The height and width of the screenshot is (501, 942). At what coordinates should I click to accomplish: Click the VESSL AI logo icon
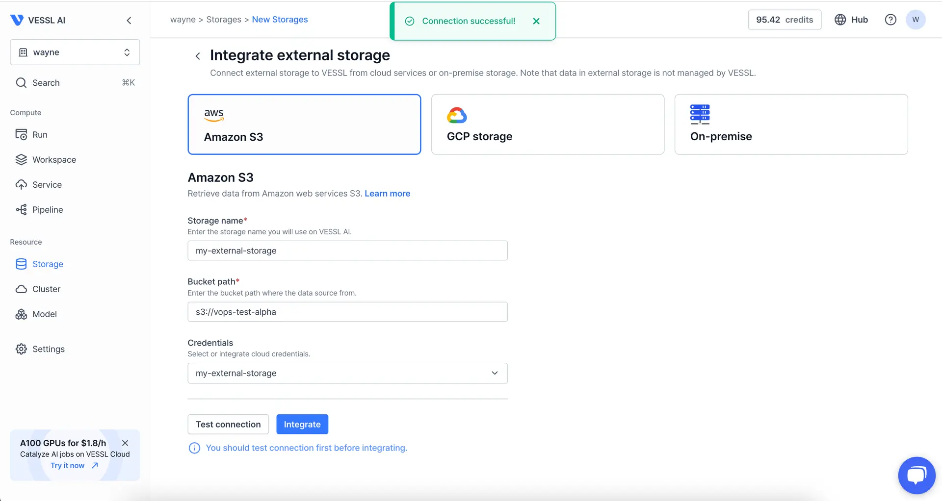coord(17,20)
